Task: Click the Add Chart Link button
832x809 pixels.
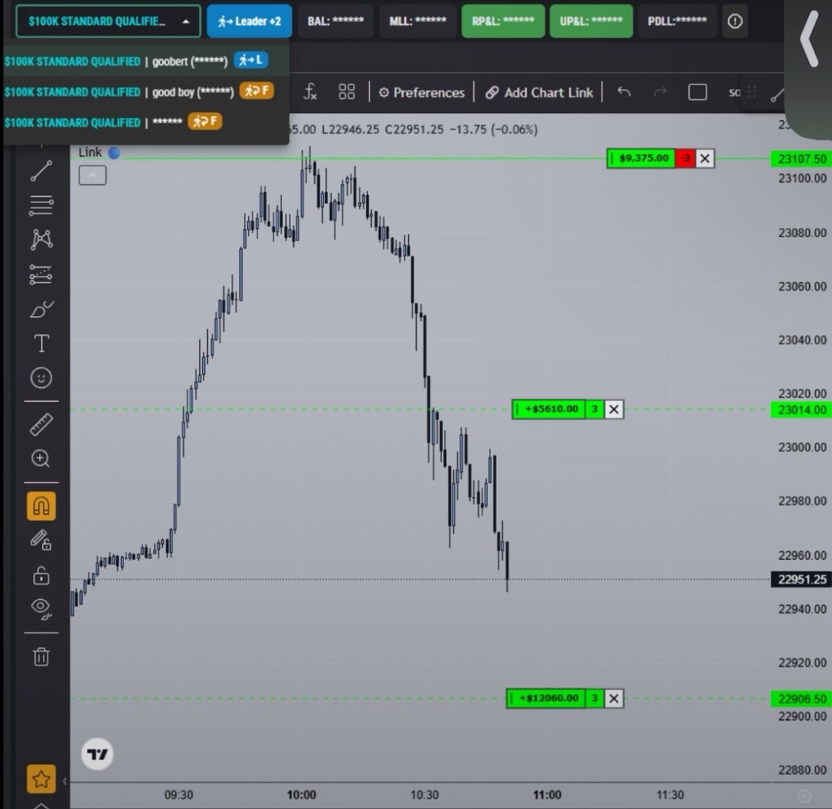Action: [x=539, y=93]
